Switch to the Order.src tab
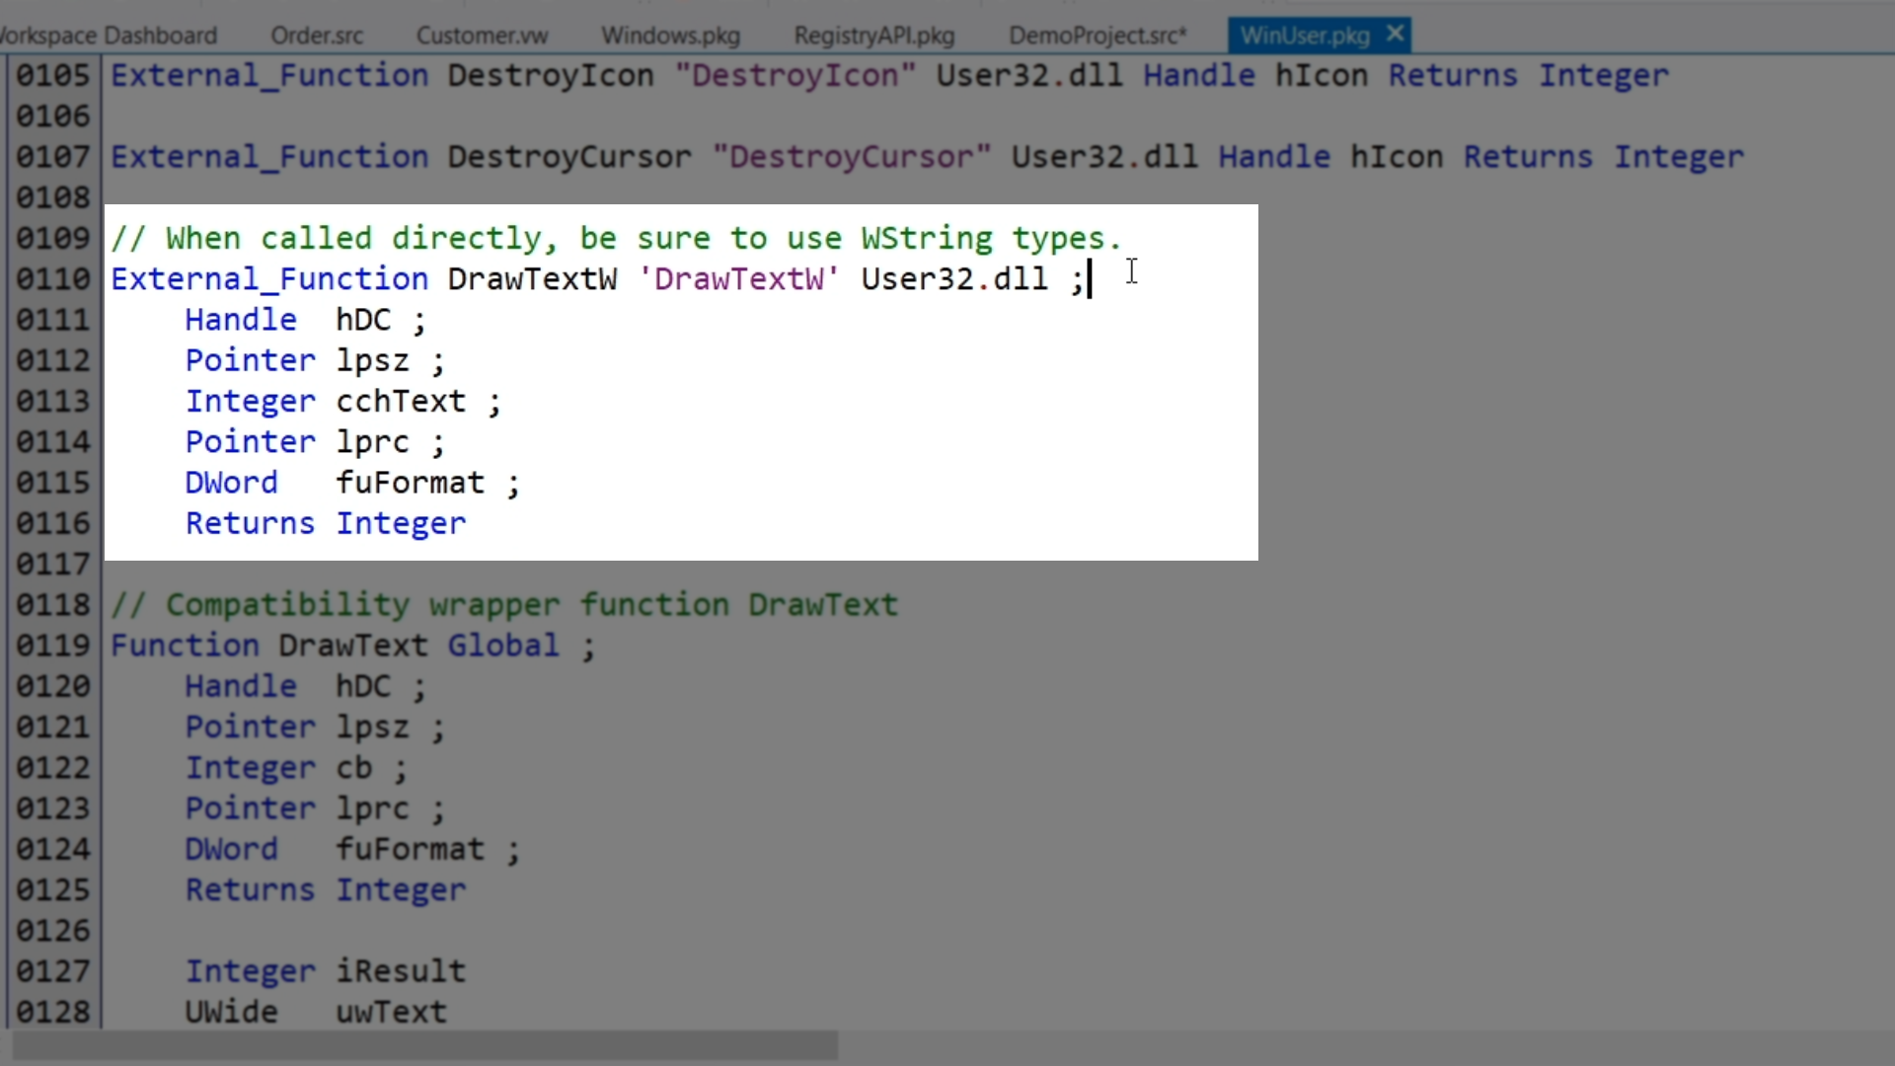This screenshot has height=1066, width=1895. click(x=317, y=36)
